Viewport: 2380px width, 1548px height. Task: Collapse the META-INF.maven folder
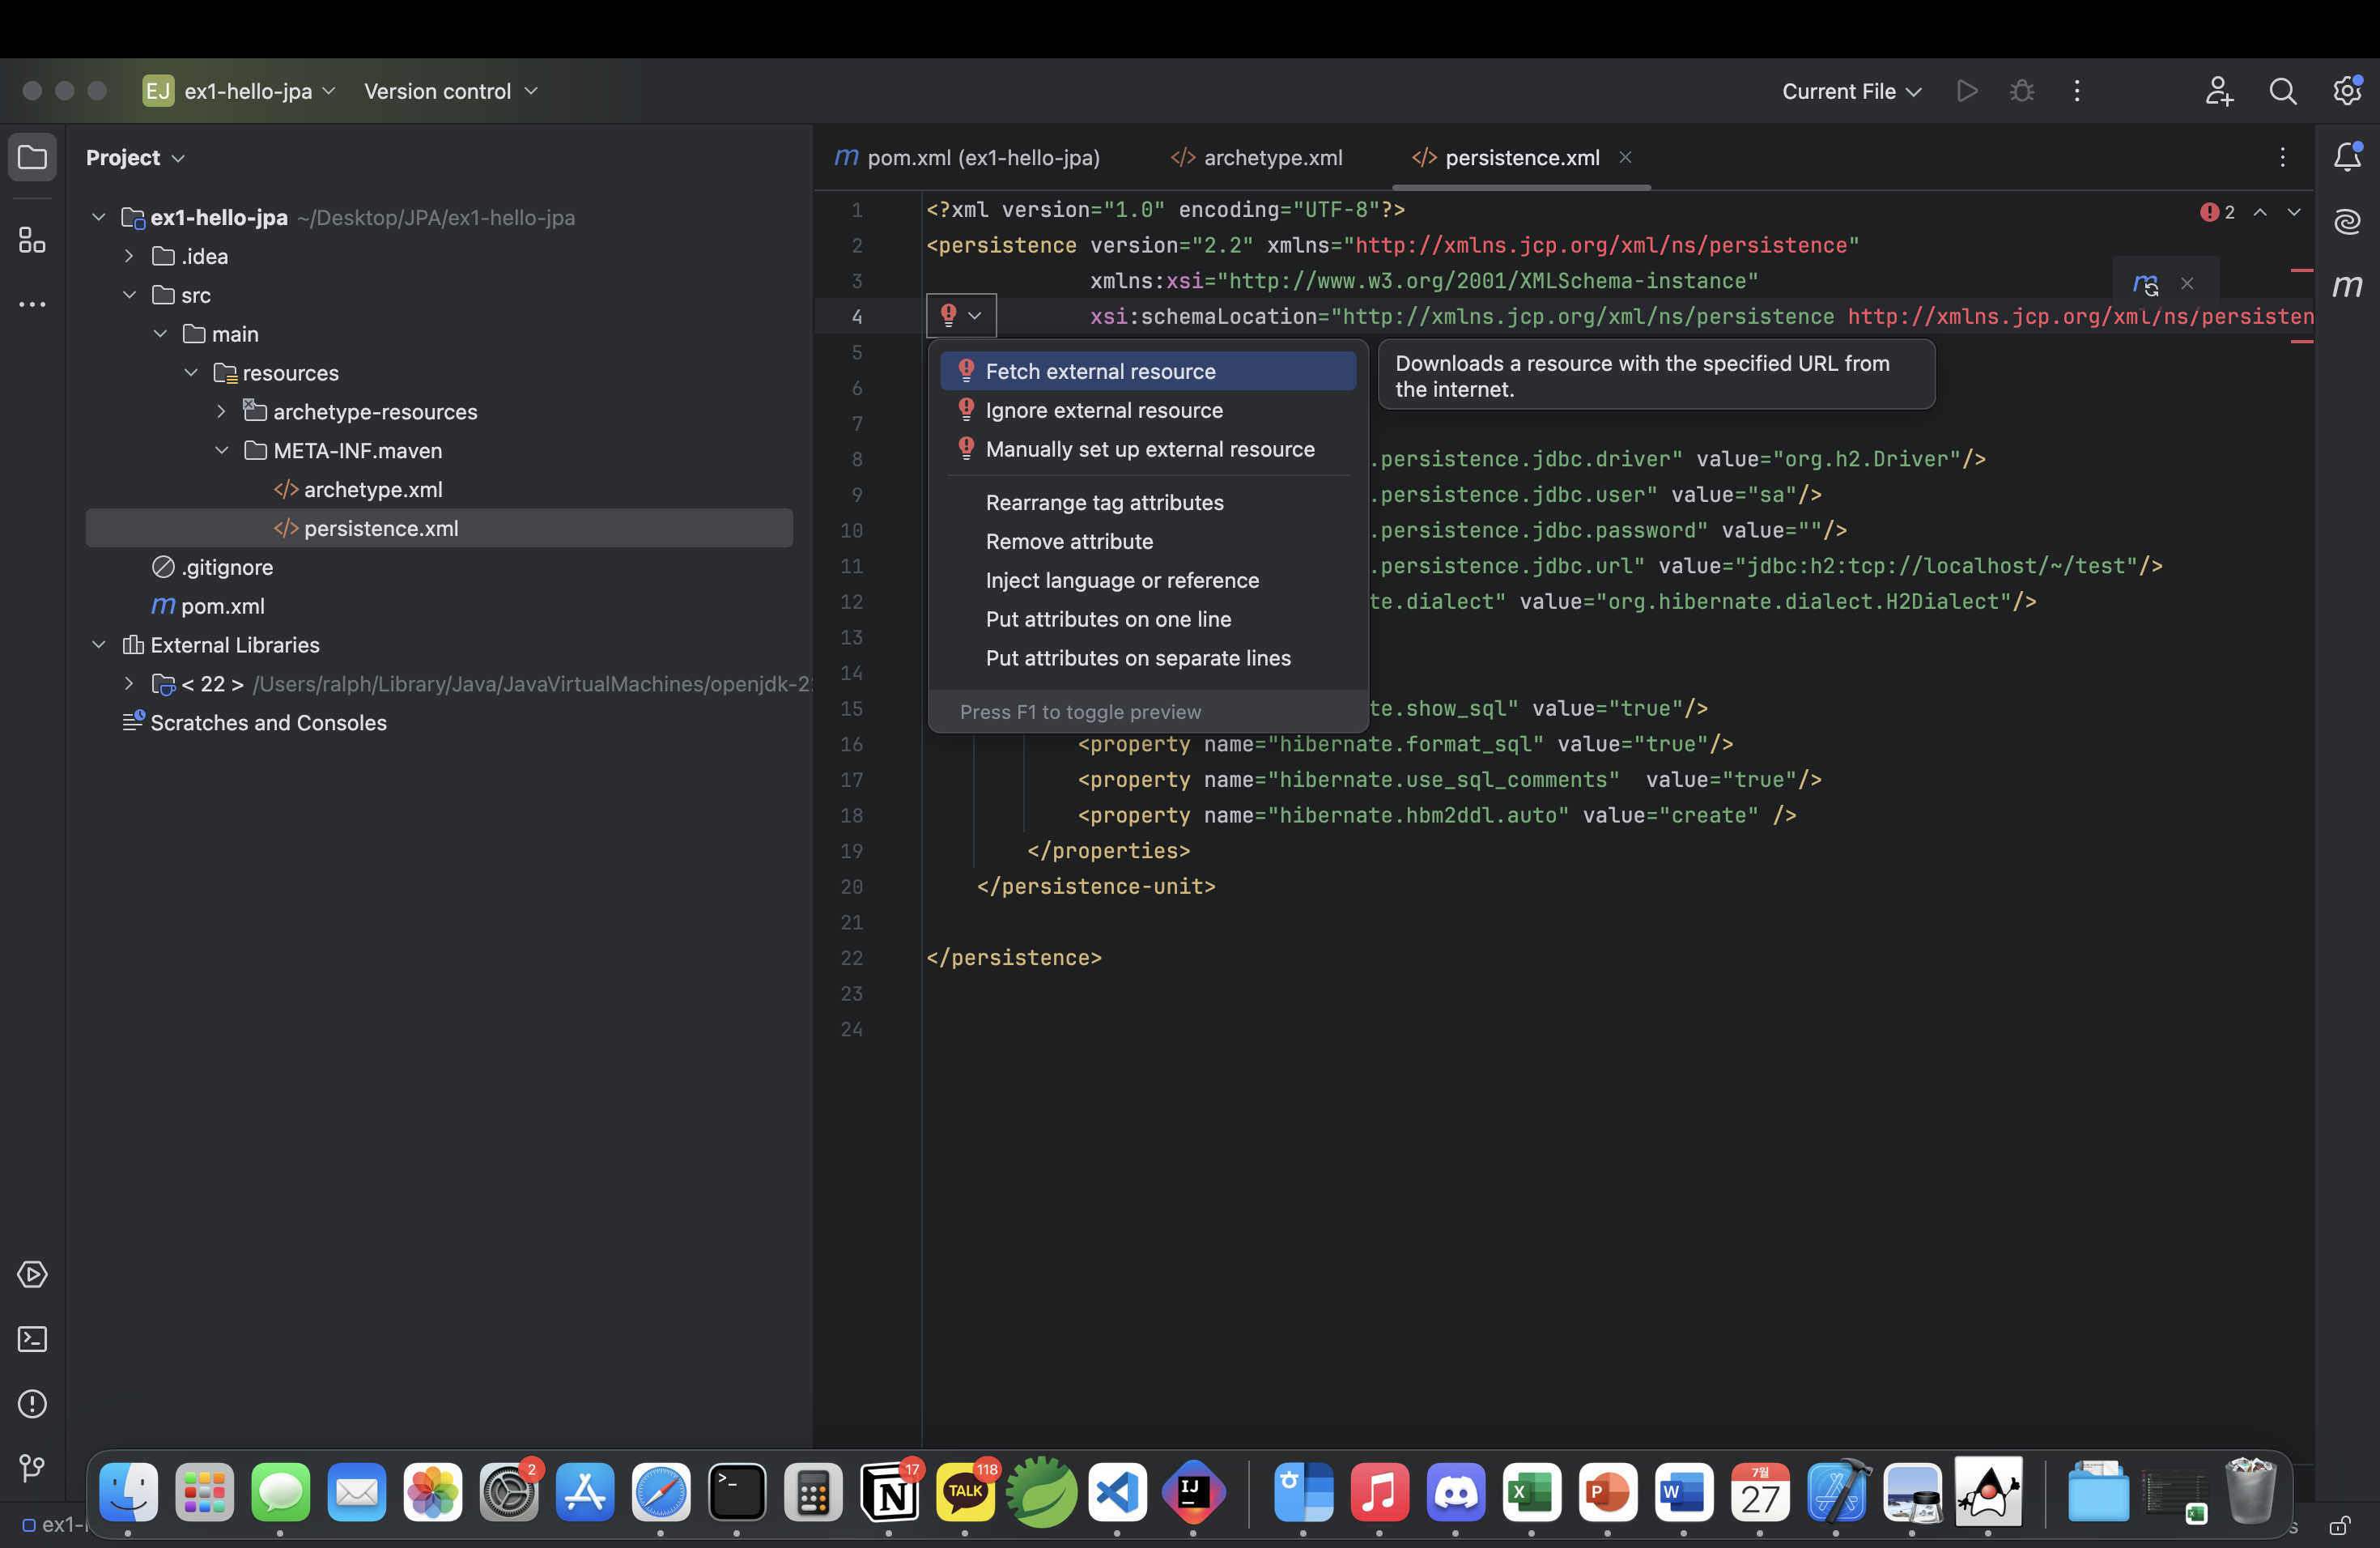[222, 450]
